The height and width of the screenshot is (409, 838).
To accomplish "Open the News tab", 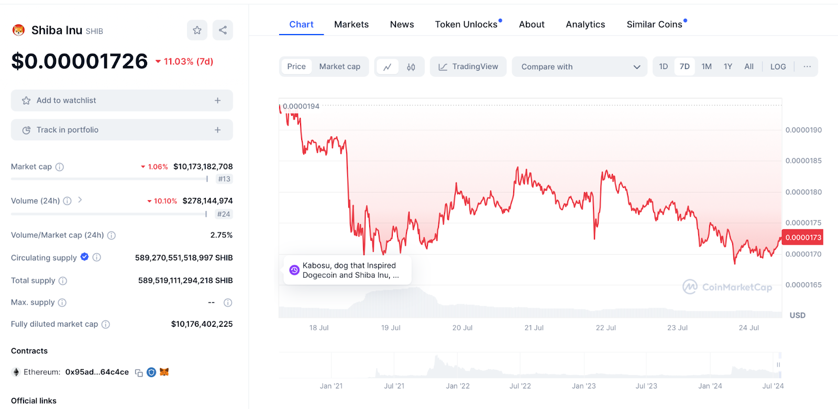I will click(x=402, y=25).
